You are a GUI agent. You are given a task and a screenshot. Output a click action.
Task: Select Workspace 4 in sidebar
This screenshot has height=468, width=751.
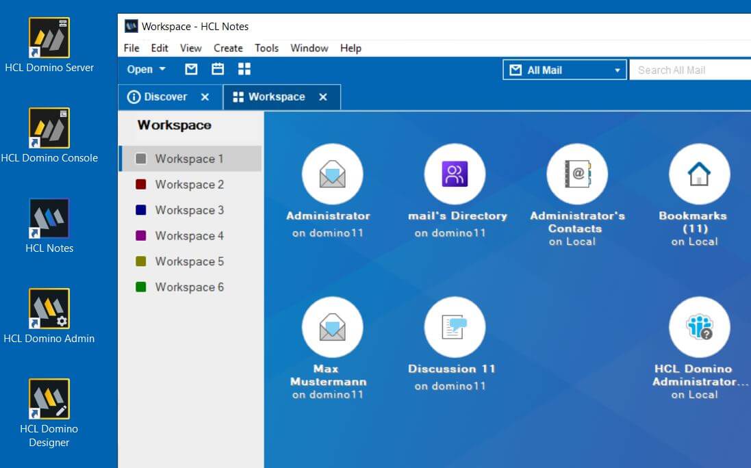(x=190, y=236)
